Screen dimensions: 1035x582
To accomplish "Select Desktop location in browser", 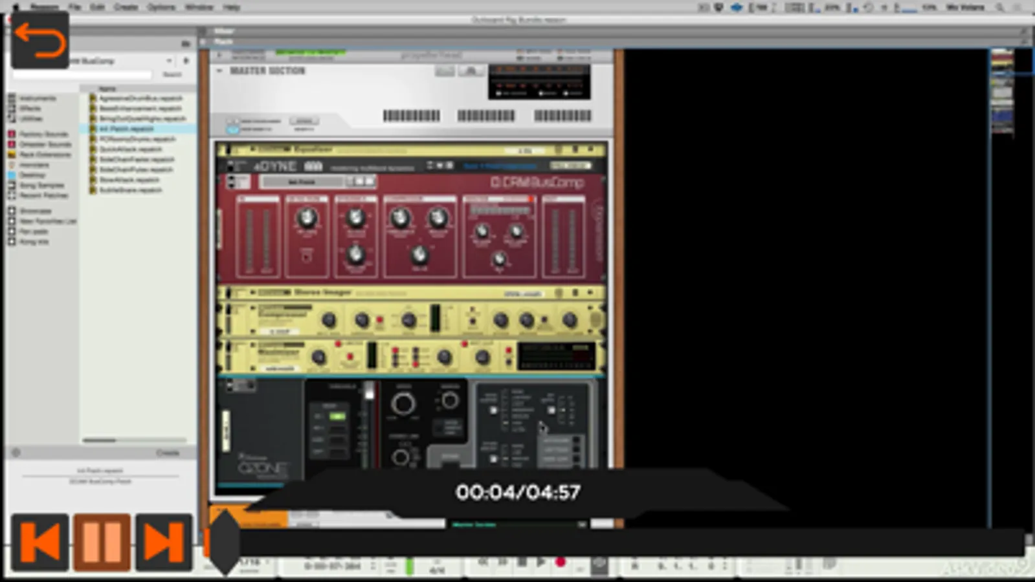I will point(32,175).
